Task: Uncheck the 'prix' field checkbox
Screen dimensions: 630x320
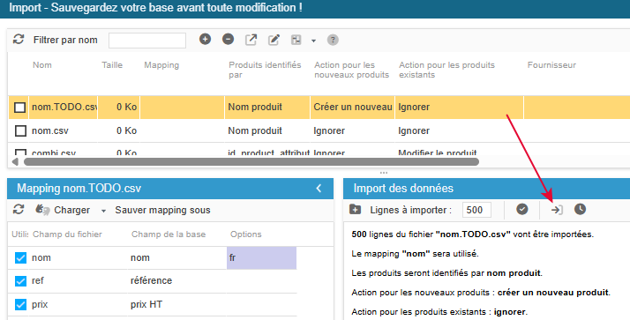Action: click(20, 305)
